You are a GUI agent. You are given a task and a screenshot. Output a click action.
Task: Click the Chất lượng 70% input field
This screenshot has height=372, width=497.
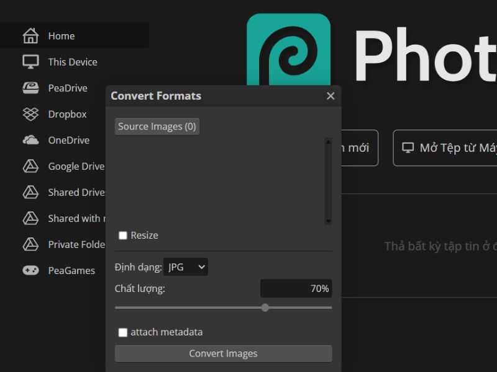[x=296, y=288]
